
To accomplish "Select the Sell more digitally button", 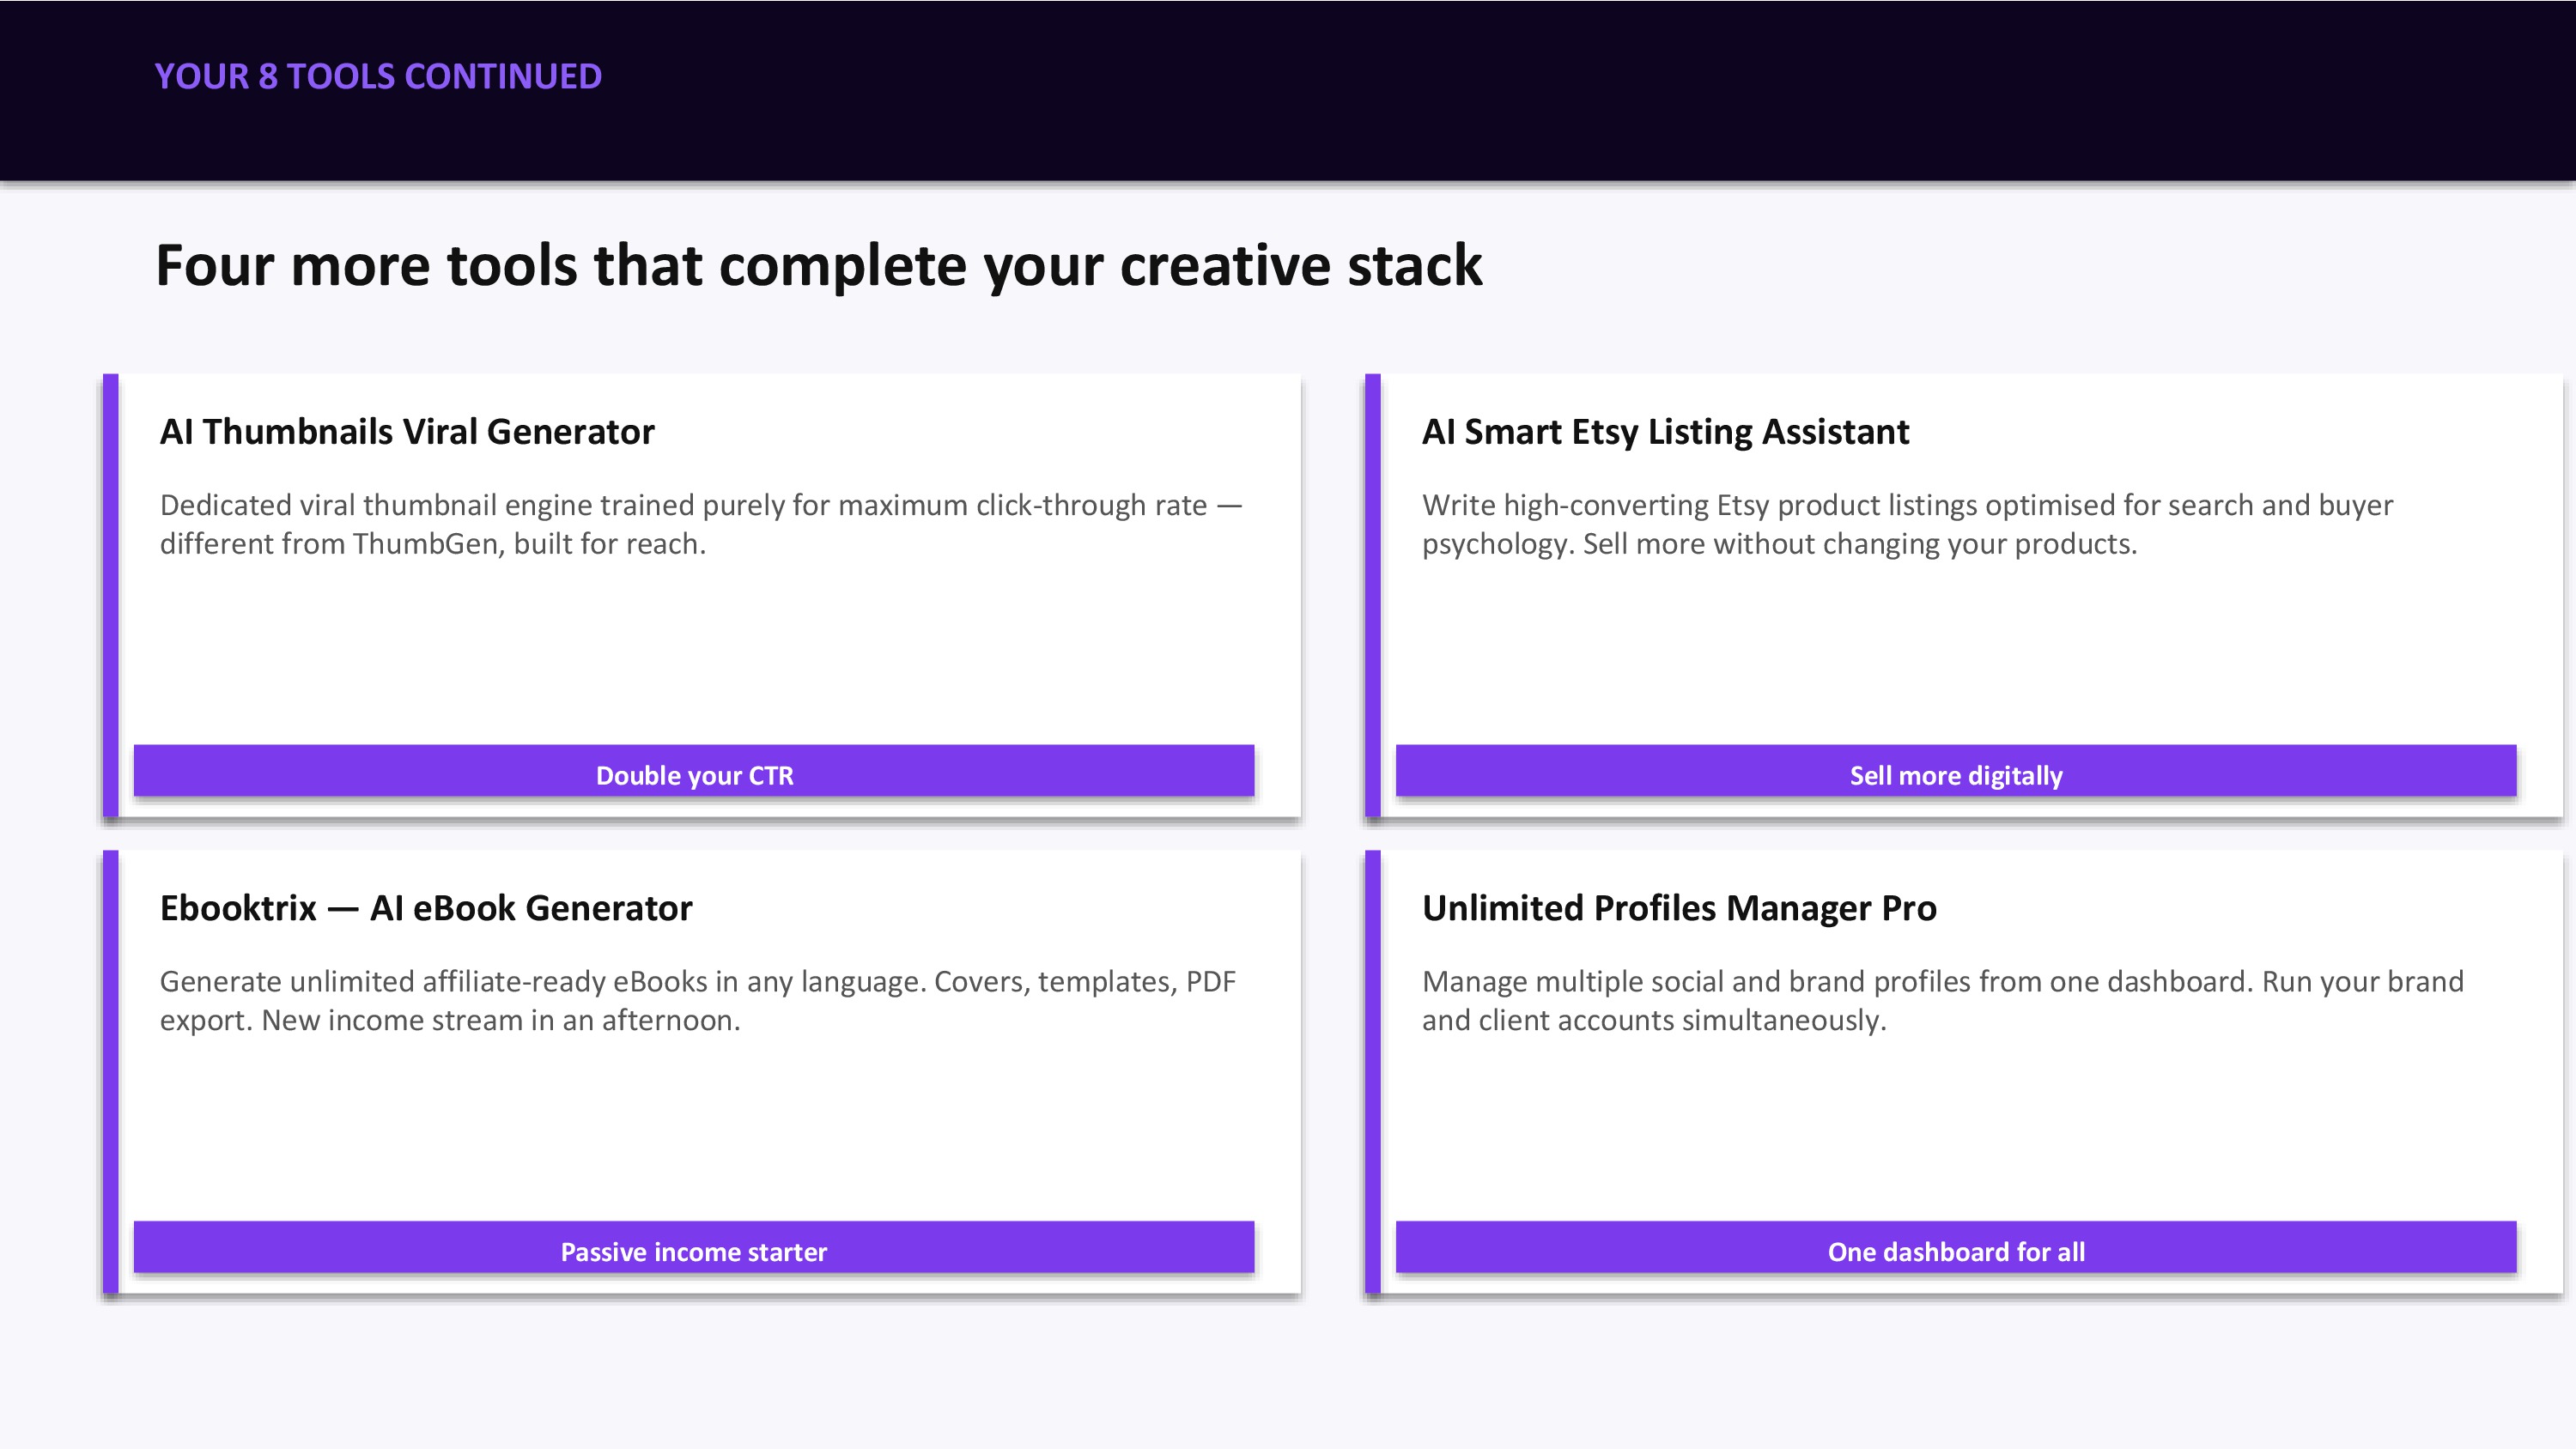I will [1956, 771].
